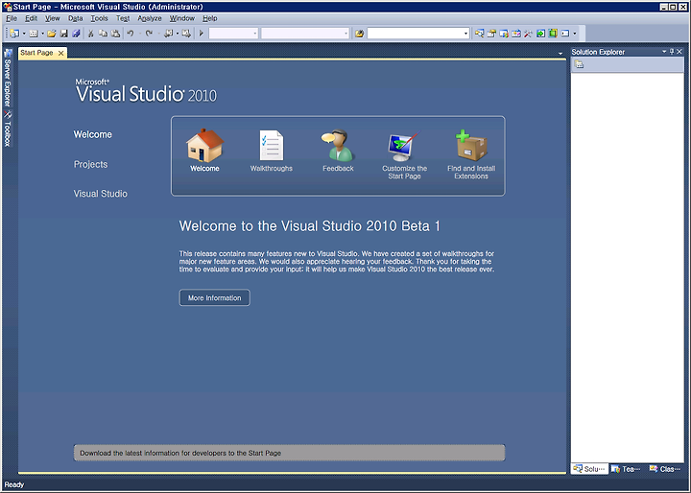The height and width of the screenshot is (493, 691).
Task: Open the Solution Configurations combo box
Action: click(233, 34)
